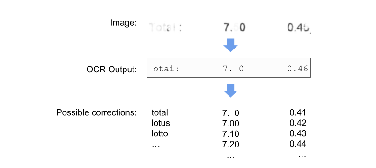
Task: Select the '7.10' correction
Action: pos(231,134)
